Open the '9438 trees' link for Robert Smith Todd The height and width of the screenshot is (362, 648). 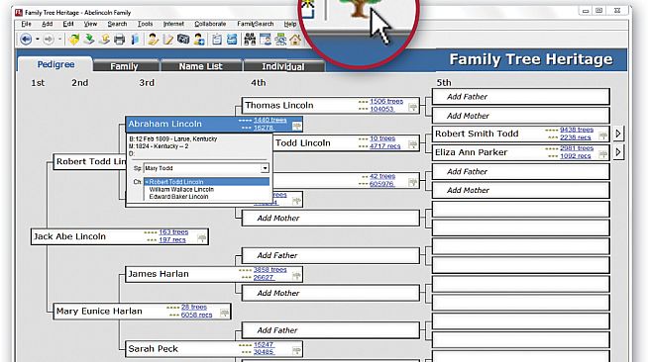point(577,130)
